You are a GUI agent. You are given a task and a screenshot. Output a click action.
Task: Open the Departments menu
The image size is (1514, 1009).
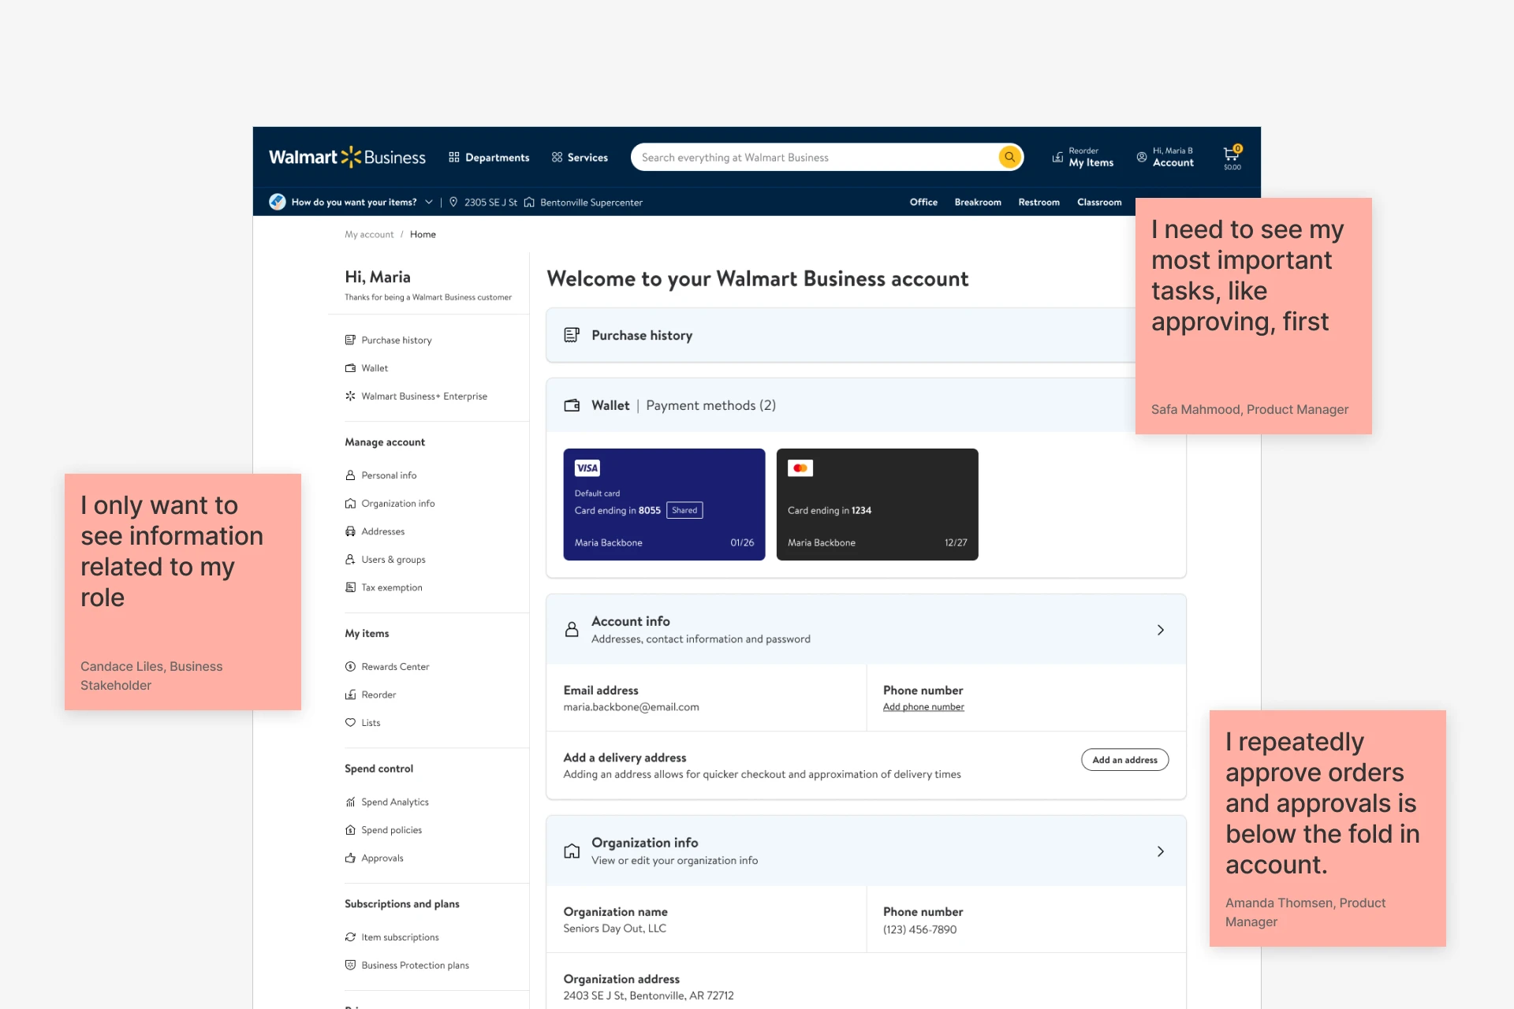click(x=489, y=157)
